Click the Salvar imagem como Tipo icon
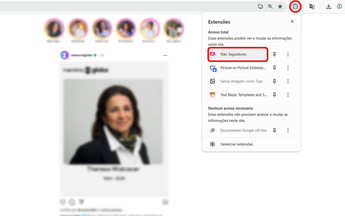This screenshot has width=345, height=216. [212, 81]
